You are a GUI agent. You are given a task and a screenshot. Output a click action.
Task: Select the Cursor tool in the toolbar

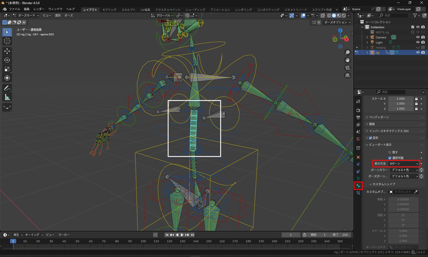(x=7, y=41)
